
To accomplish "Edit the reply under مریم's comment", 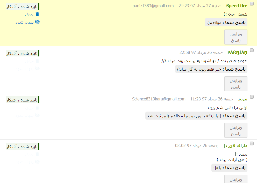I will point(236,130).
